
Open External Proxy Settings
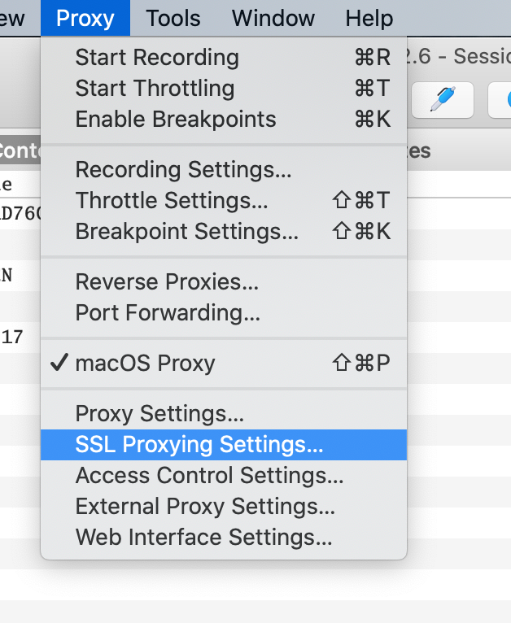pyautogui.click(x=205, y=506)
